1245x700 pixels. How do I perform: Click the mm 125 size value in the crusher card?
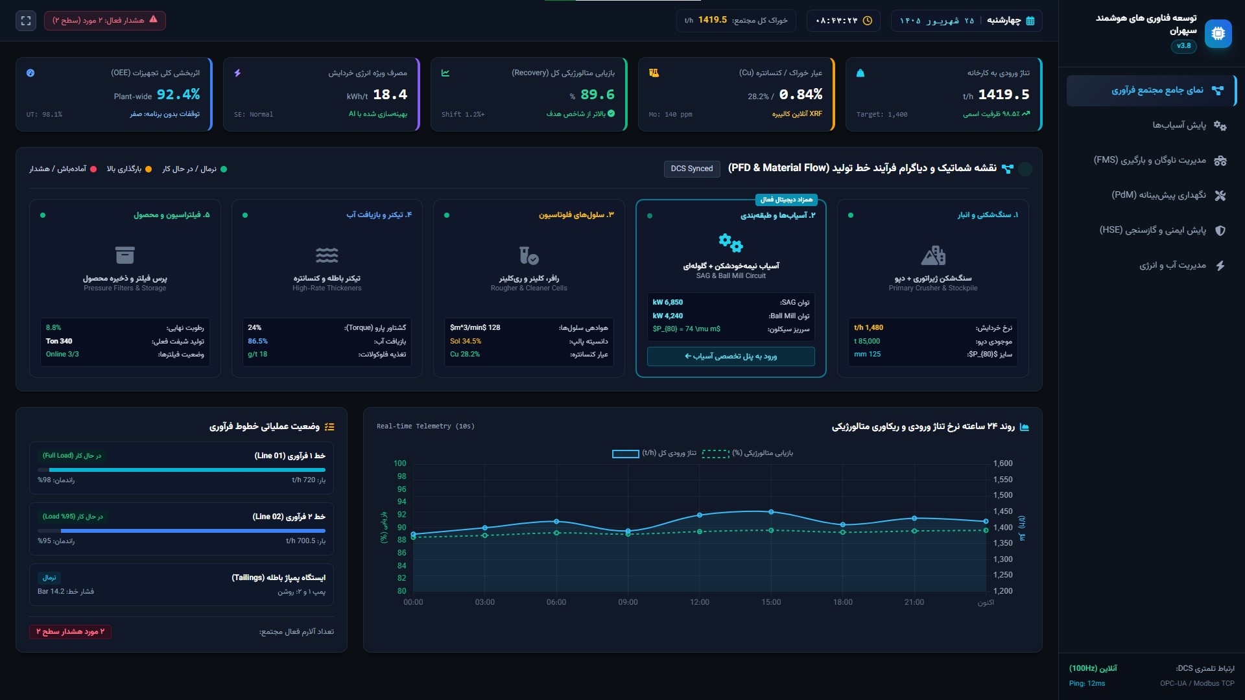pyautogui.click(x=868, y=355)
